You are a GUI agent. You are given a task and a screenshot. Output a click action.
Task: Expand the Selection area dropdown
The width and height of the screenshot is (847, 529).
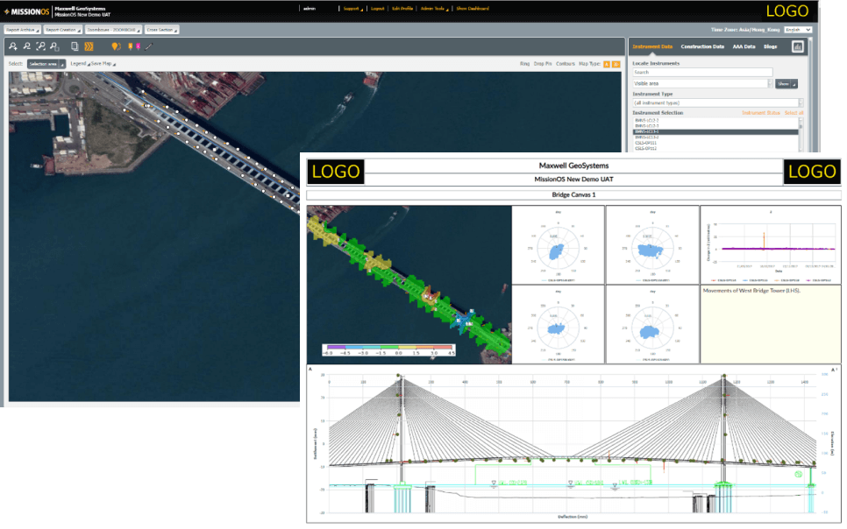pyautogui.click(x=46, y=64)
